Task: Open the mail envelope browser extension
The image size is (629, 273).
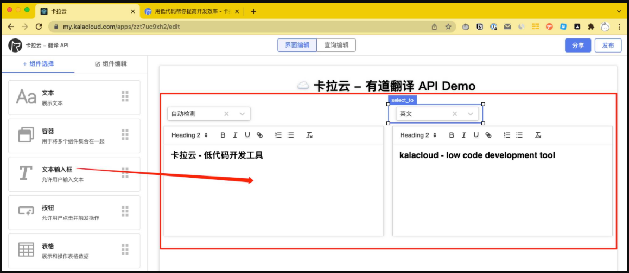Action: [x=507, y=27]
